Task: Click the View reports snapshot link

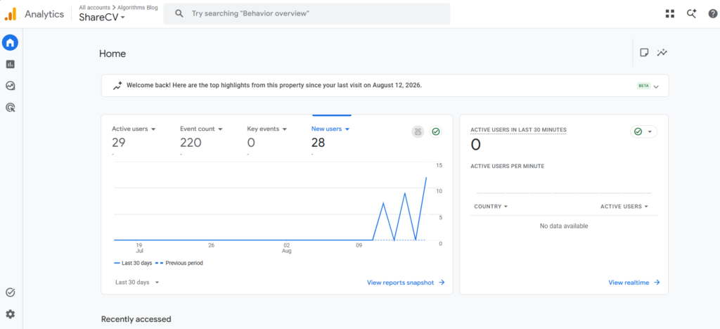Action: (406, 283)
